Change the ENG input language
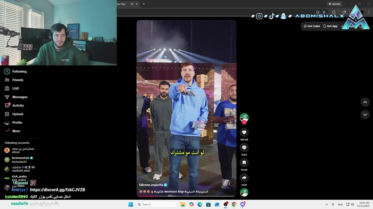The width and height of the screenshot is (373, 209). [x=340, y=204]
